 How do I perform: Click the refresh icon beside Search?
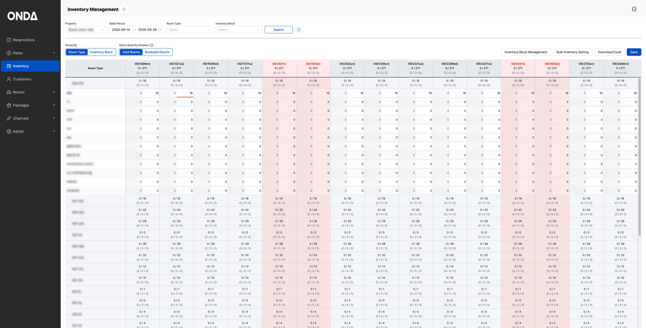click(299, 30)
